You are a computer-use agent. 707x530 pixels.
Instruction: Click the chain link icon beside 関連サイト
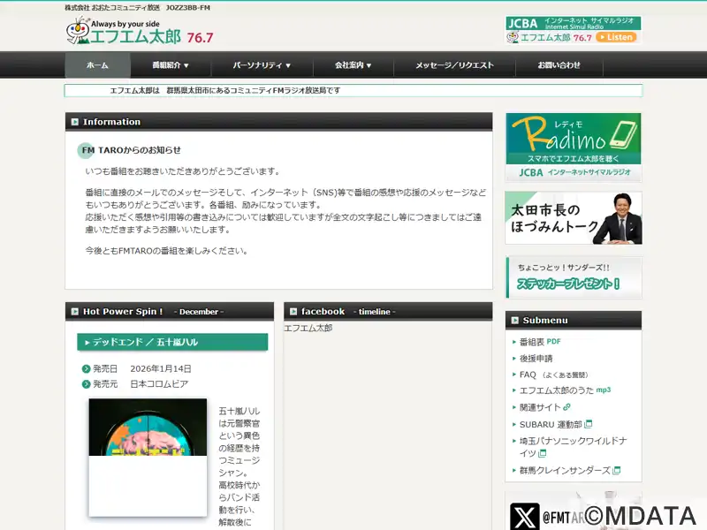[566, 407]
